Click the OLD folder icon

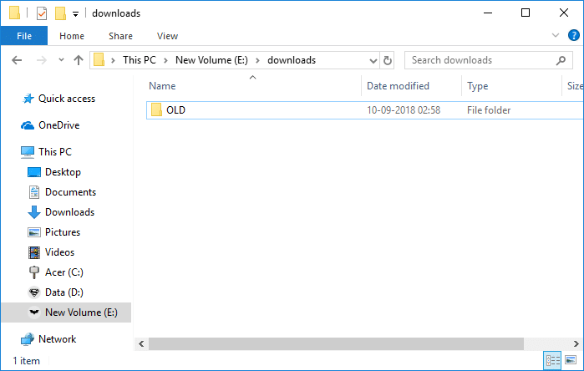coord(156,110)
